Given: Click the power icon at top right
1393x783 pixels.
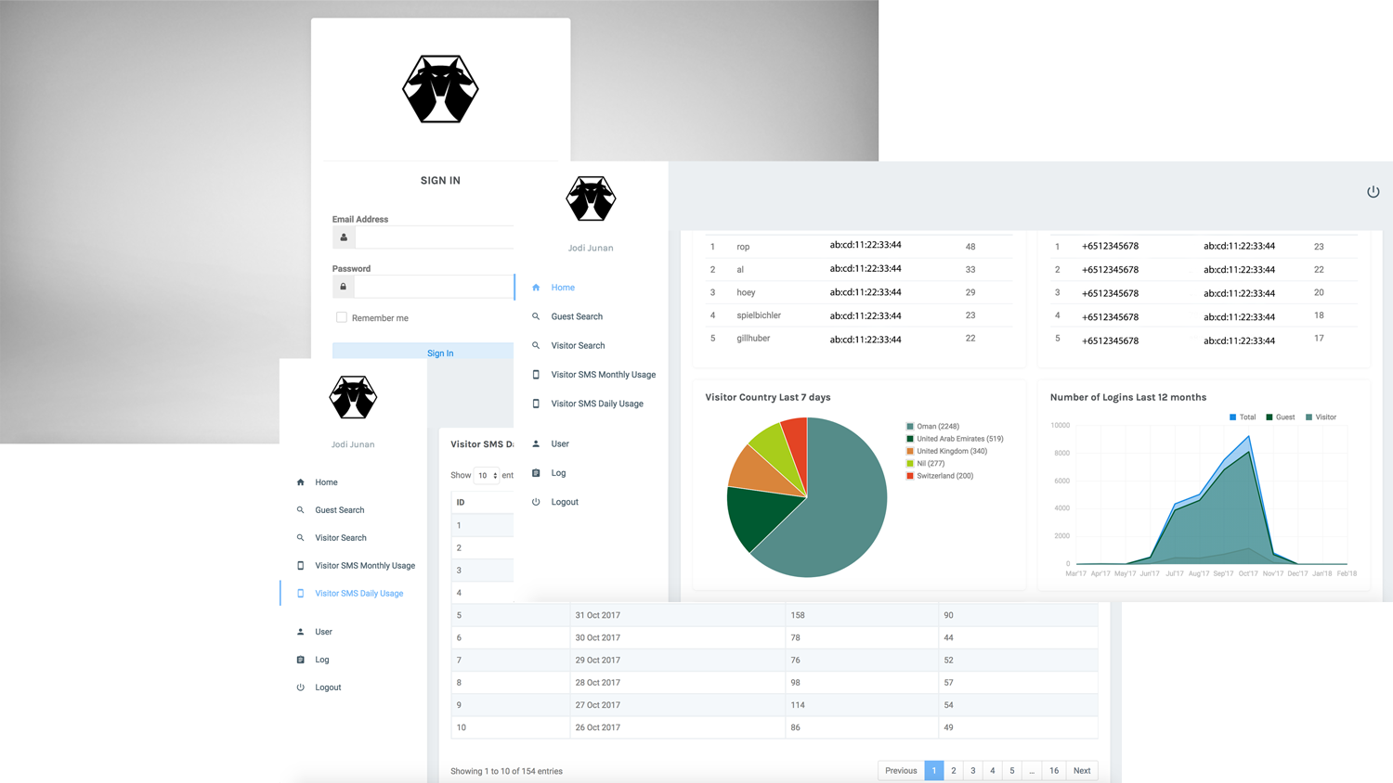Looking at the screenshot, I should tap(1373, 192).
